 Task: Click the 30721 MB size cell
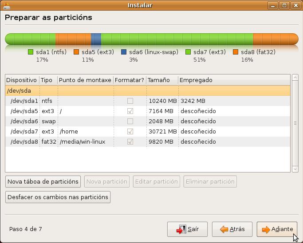(163, 132)
